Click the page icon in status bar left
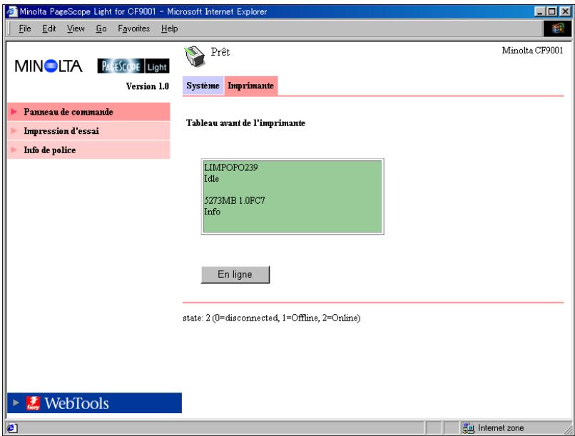Image resolution: width=575 pixels, height=436 pixels. pyautogui.click(x=11, y=427)
